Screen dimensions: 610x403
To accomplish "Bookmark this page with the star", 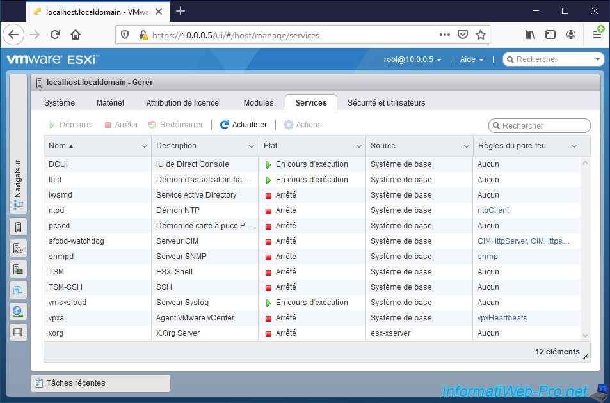I will click(481, 35).
